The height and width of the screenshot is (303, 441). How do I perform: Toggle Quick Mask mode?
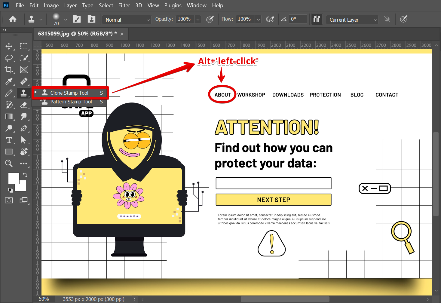point(9,200)
